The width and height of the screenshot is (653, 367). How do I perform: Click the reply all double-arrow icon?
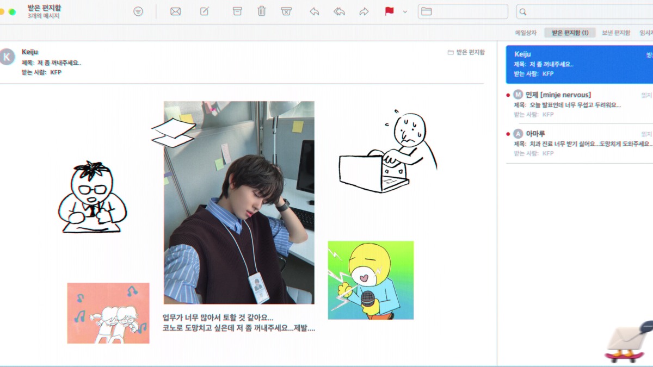click(339, 11)
